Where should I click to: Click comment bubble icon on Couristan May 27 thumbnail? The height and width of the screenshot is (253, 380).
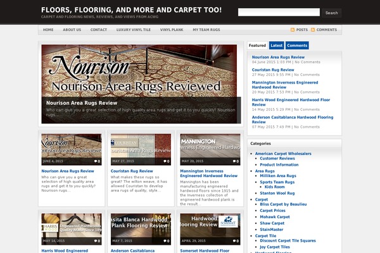pyautogui.click(x=165, y=161)
